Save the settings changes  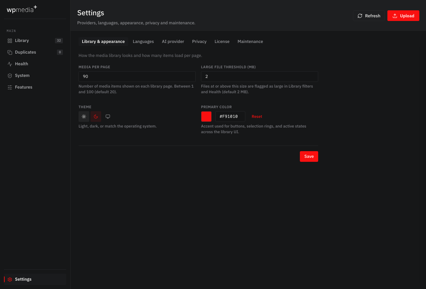pos(309,156)
